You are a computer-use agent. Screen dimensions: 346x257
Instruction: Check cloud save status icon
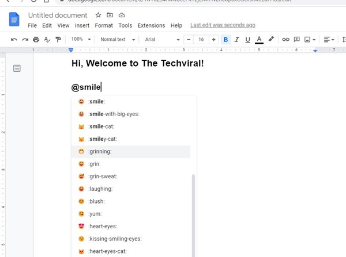click(122, 15)
